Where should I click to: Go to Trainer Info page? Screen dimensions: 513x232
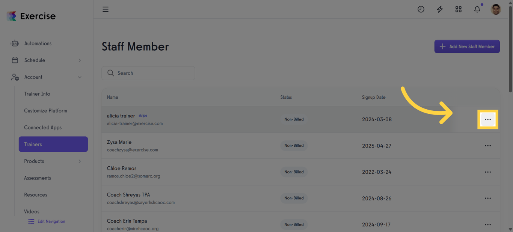[37, 94]
